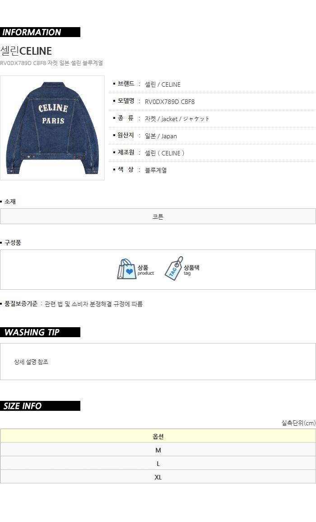The width and height of the screenshot is (316, 522).
Task: Click the 코튼 material box
Action: [158, 216]
